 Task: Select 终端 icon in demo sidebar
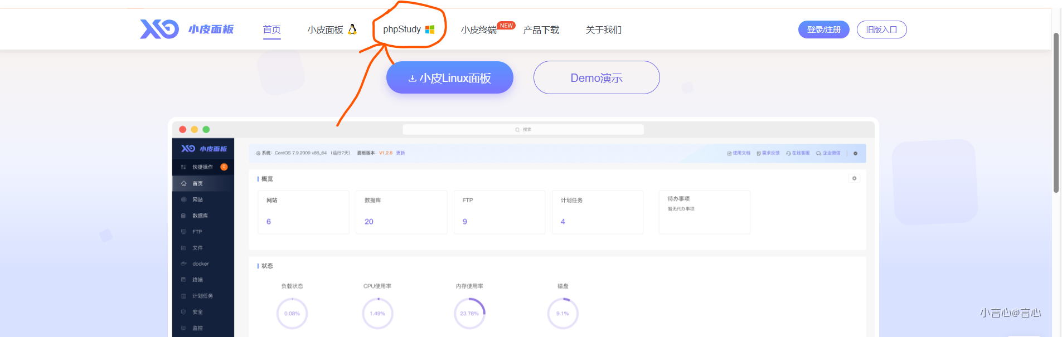click(183, 280)
